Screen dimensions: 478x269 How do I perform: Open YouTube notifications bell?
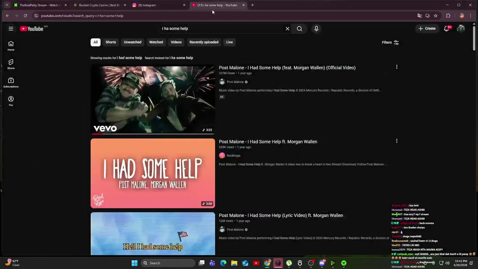coord(447,28)
